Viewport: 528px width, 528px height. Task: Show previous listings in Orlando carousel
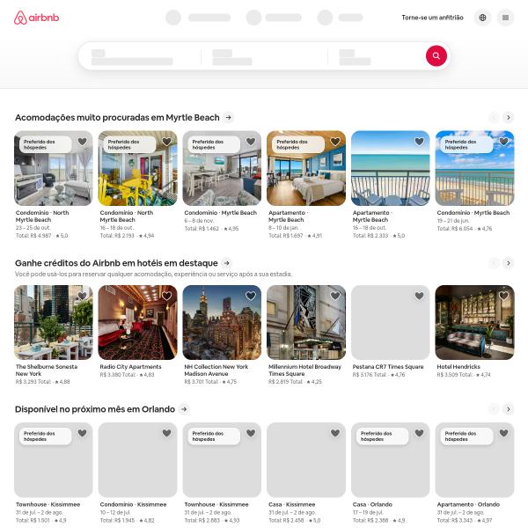[494, 409]
